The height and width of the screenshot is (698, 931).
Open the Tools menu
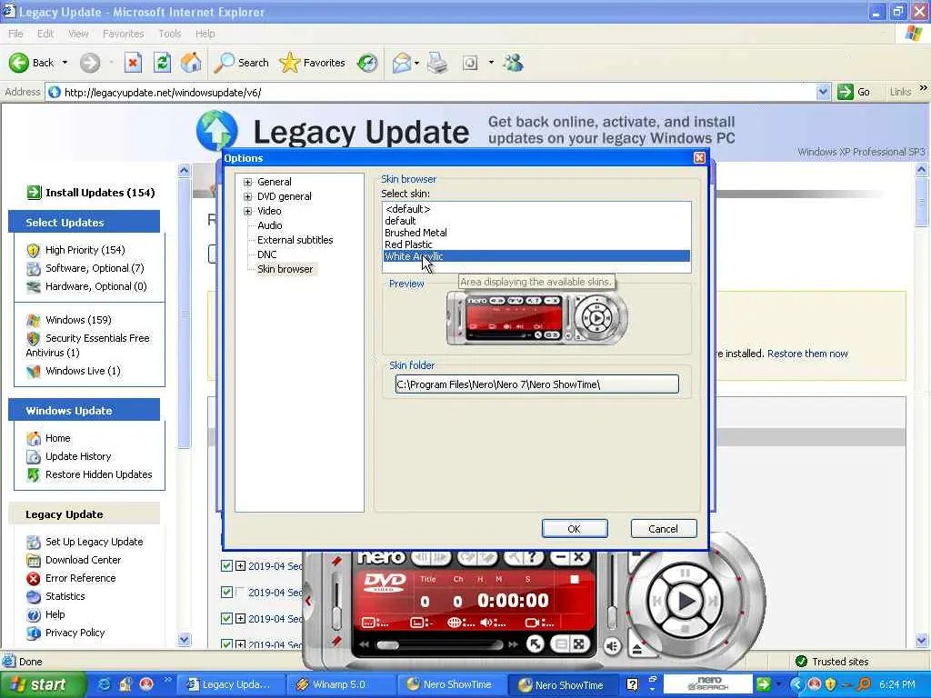170,34
